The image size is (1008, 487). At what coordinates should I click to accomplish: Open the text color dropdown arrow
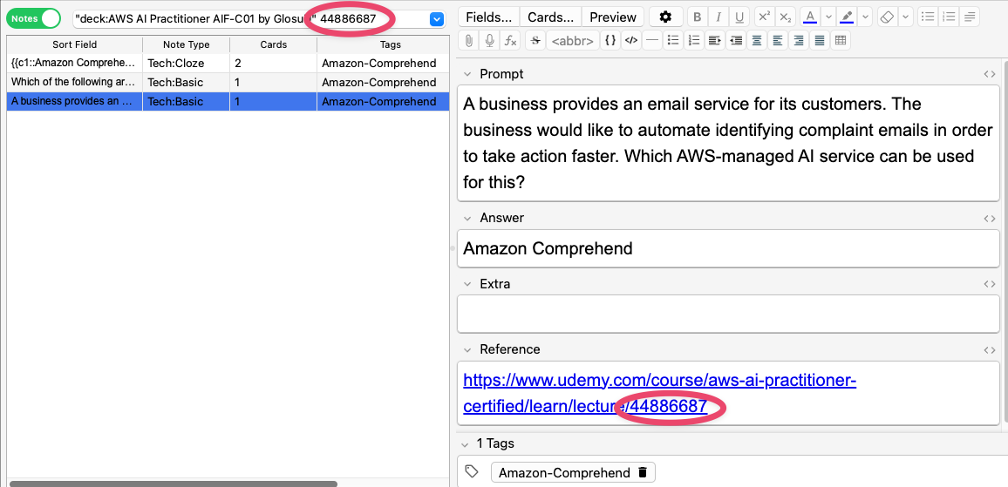click(x=828, y=17)
